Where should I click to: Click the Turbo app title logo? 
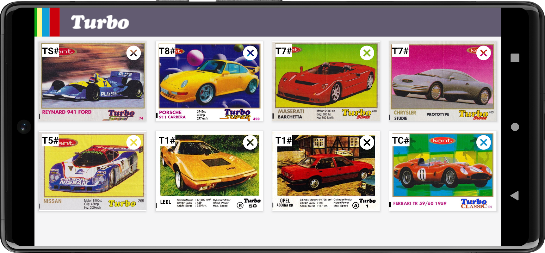100,22
